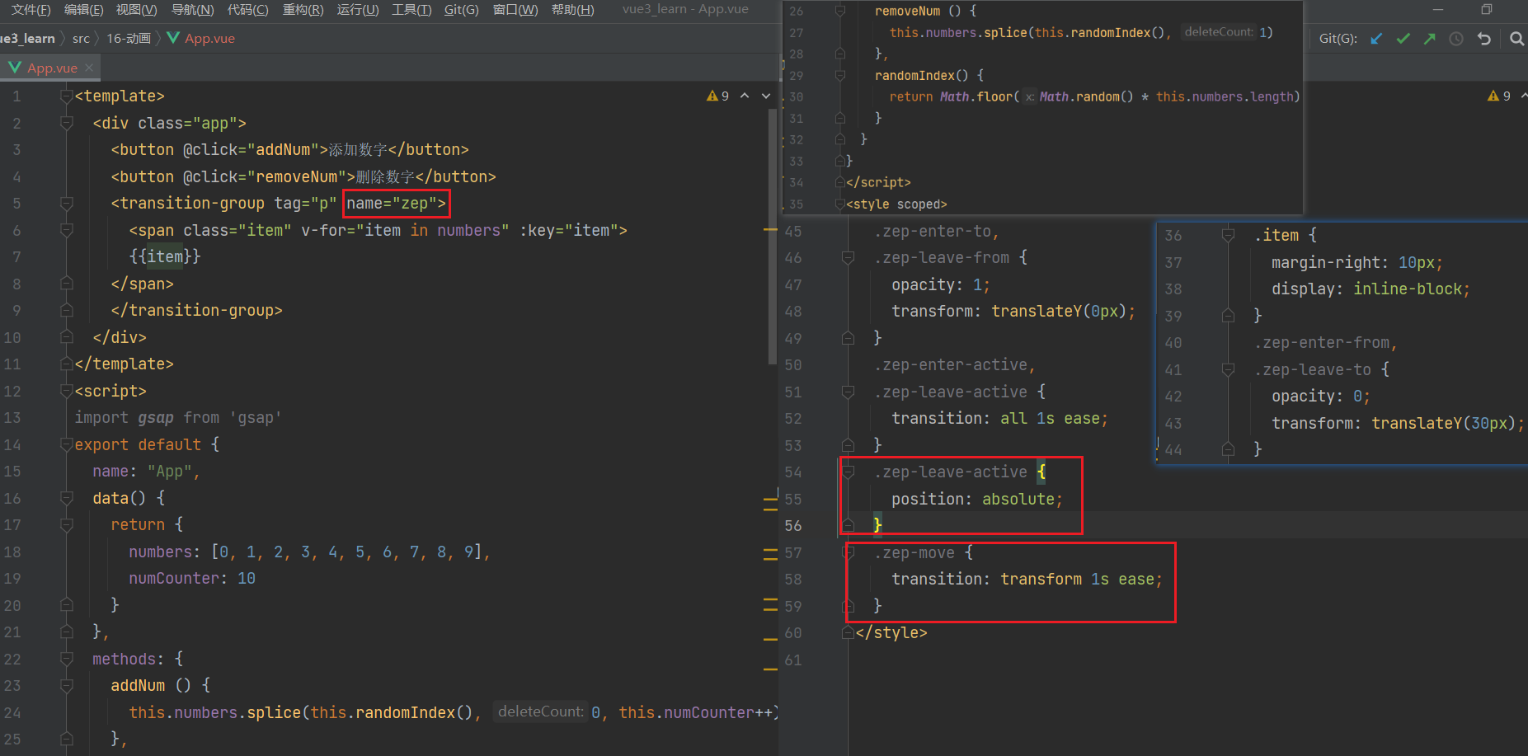Open the 工具(T) menu
This screenshot has height=756, width=1528.
pos(411,9)
